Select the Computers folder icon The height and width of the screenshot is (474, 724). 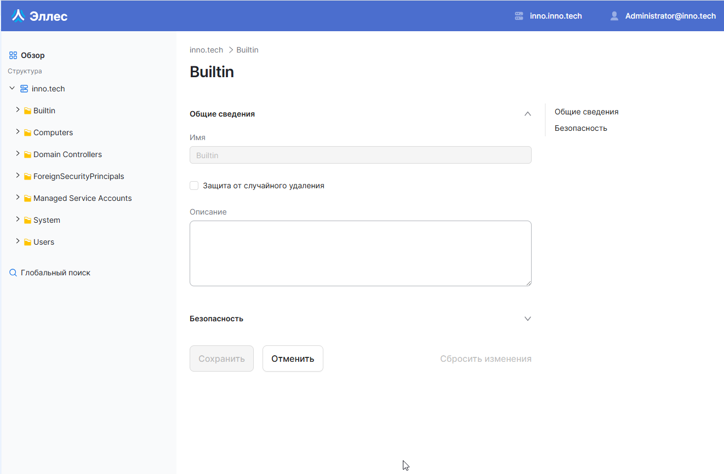(27, 132)
